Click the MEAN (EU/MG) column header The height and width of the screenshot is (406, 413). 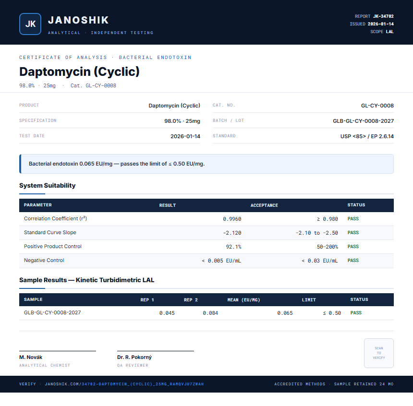(x=243, y=300)
